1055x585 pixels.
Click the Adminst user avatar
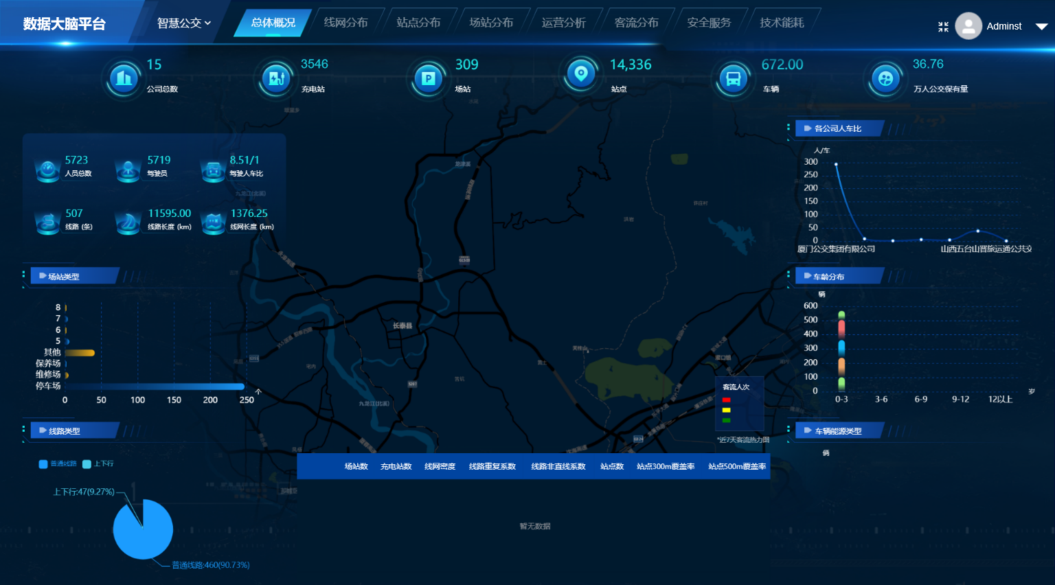pos(968,26)
